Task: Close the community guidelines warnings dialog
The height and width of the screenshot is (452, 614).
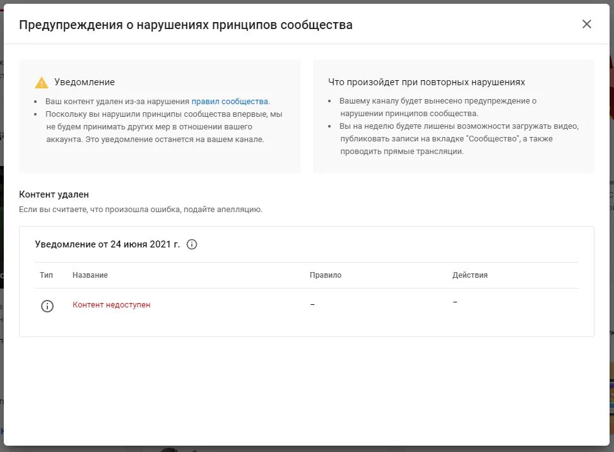Action: point(586,24)
